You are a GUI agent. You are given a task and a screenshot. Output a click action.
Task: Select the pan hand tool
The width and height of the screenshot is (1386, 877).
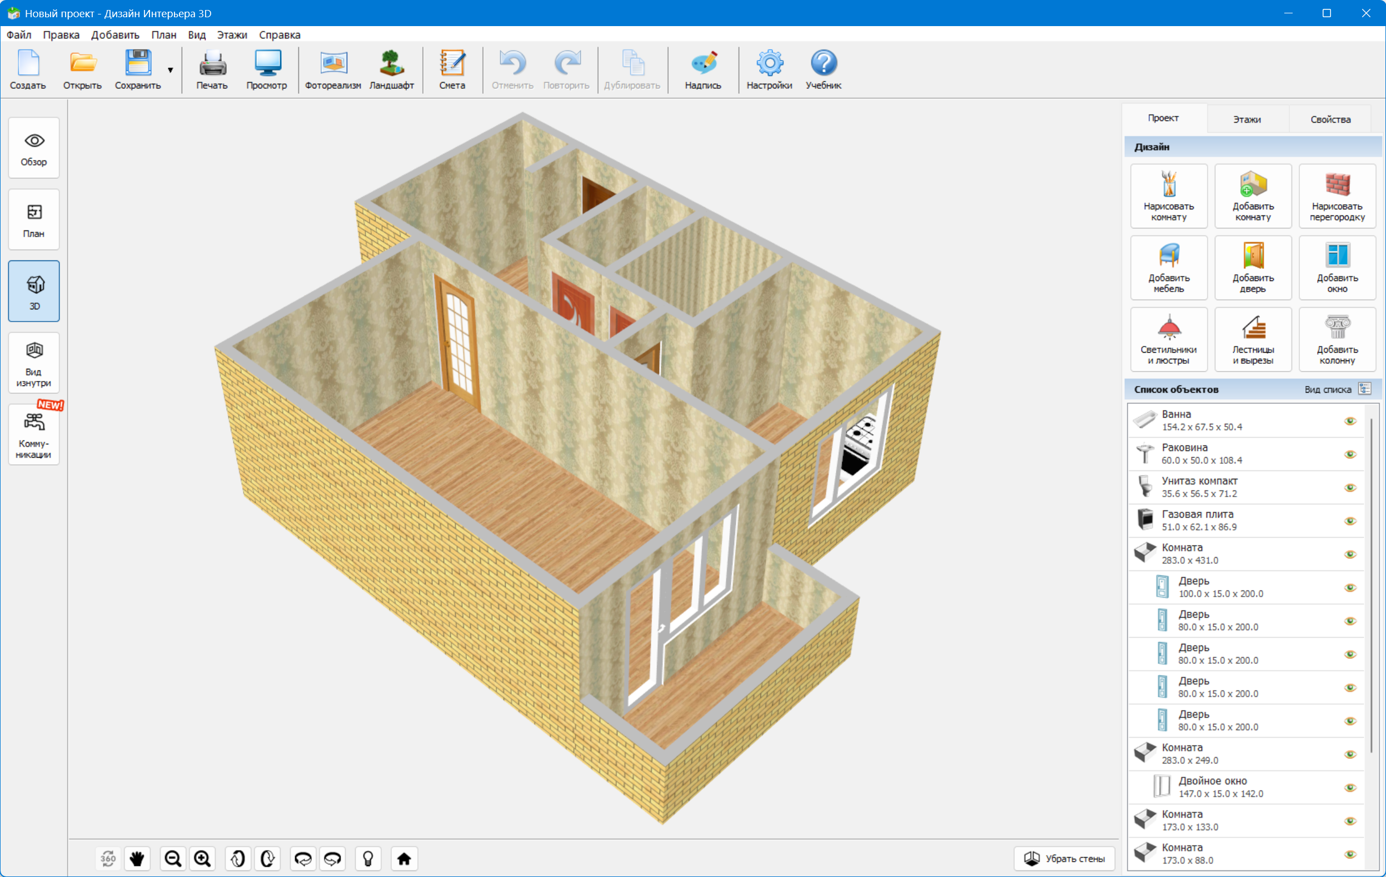[137, 859]
